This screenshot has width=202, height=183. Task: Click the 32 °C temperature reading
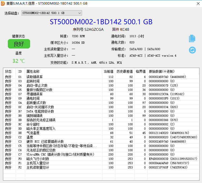coord(19,61)
